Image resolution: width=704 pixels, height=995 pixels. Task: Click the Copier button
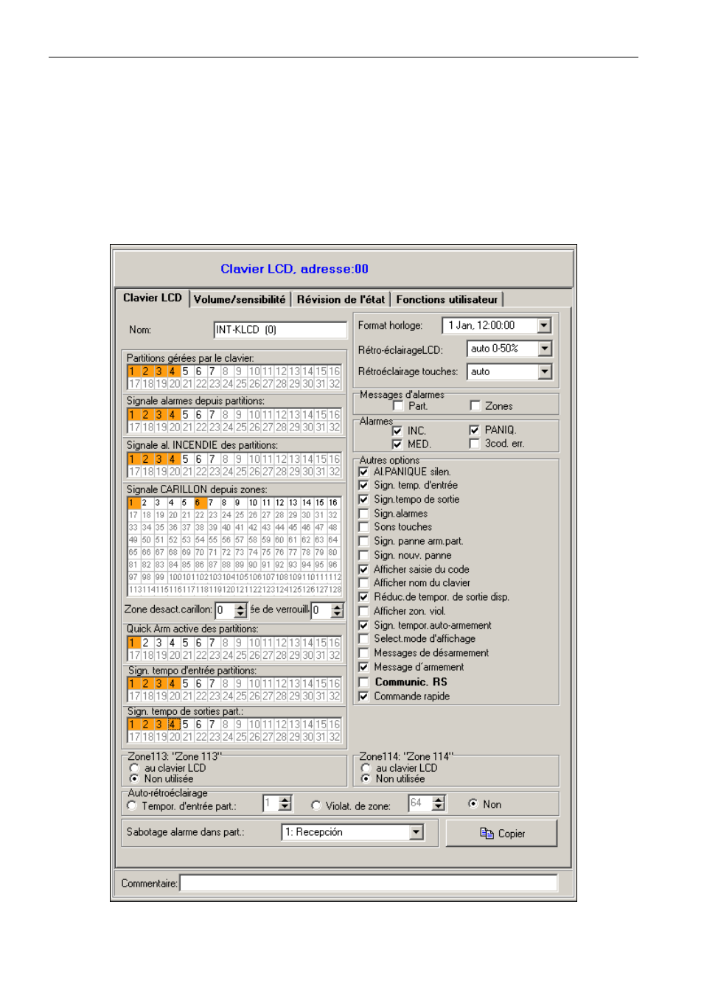click(x=501, y=833)
